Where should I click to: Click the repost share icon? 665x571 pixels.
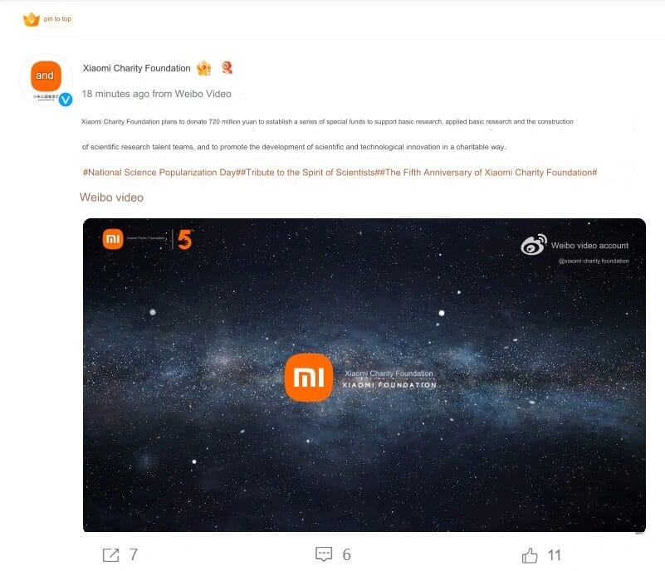pyautogui.click(x=110, y=555)
